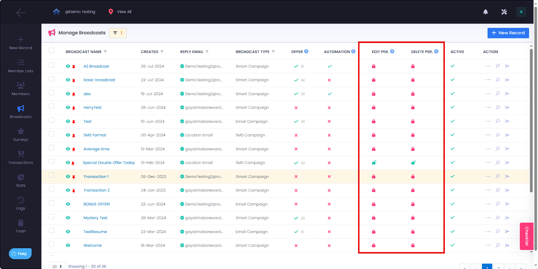Click the search icon in Test row
Screen dimensions: 538x269
click(498, 121)
